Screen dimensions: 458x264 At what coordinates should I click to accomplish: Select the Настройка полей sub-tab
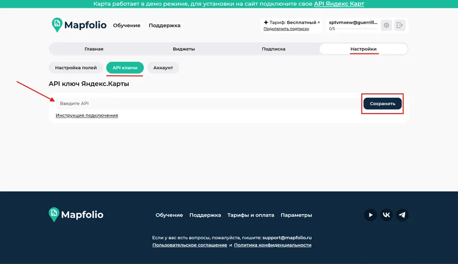(76, 68)
